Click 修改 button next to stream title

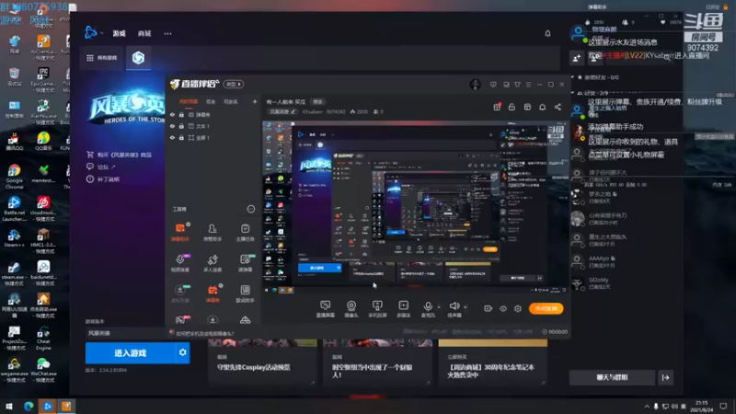[317, 101]
